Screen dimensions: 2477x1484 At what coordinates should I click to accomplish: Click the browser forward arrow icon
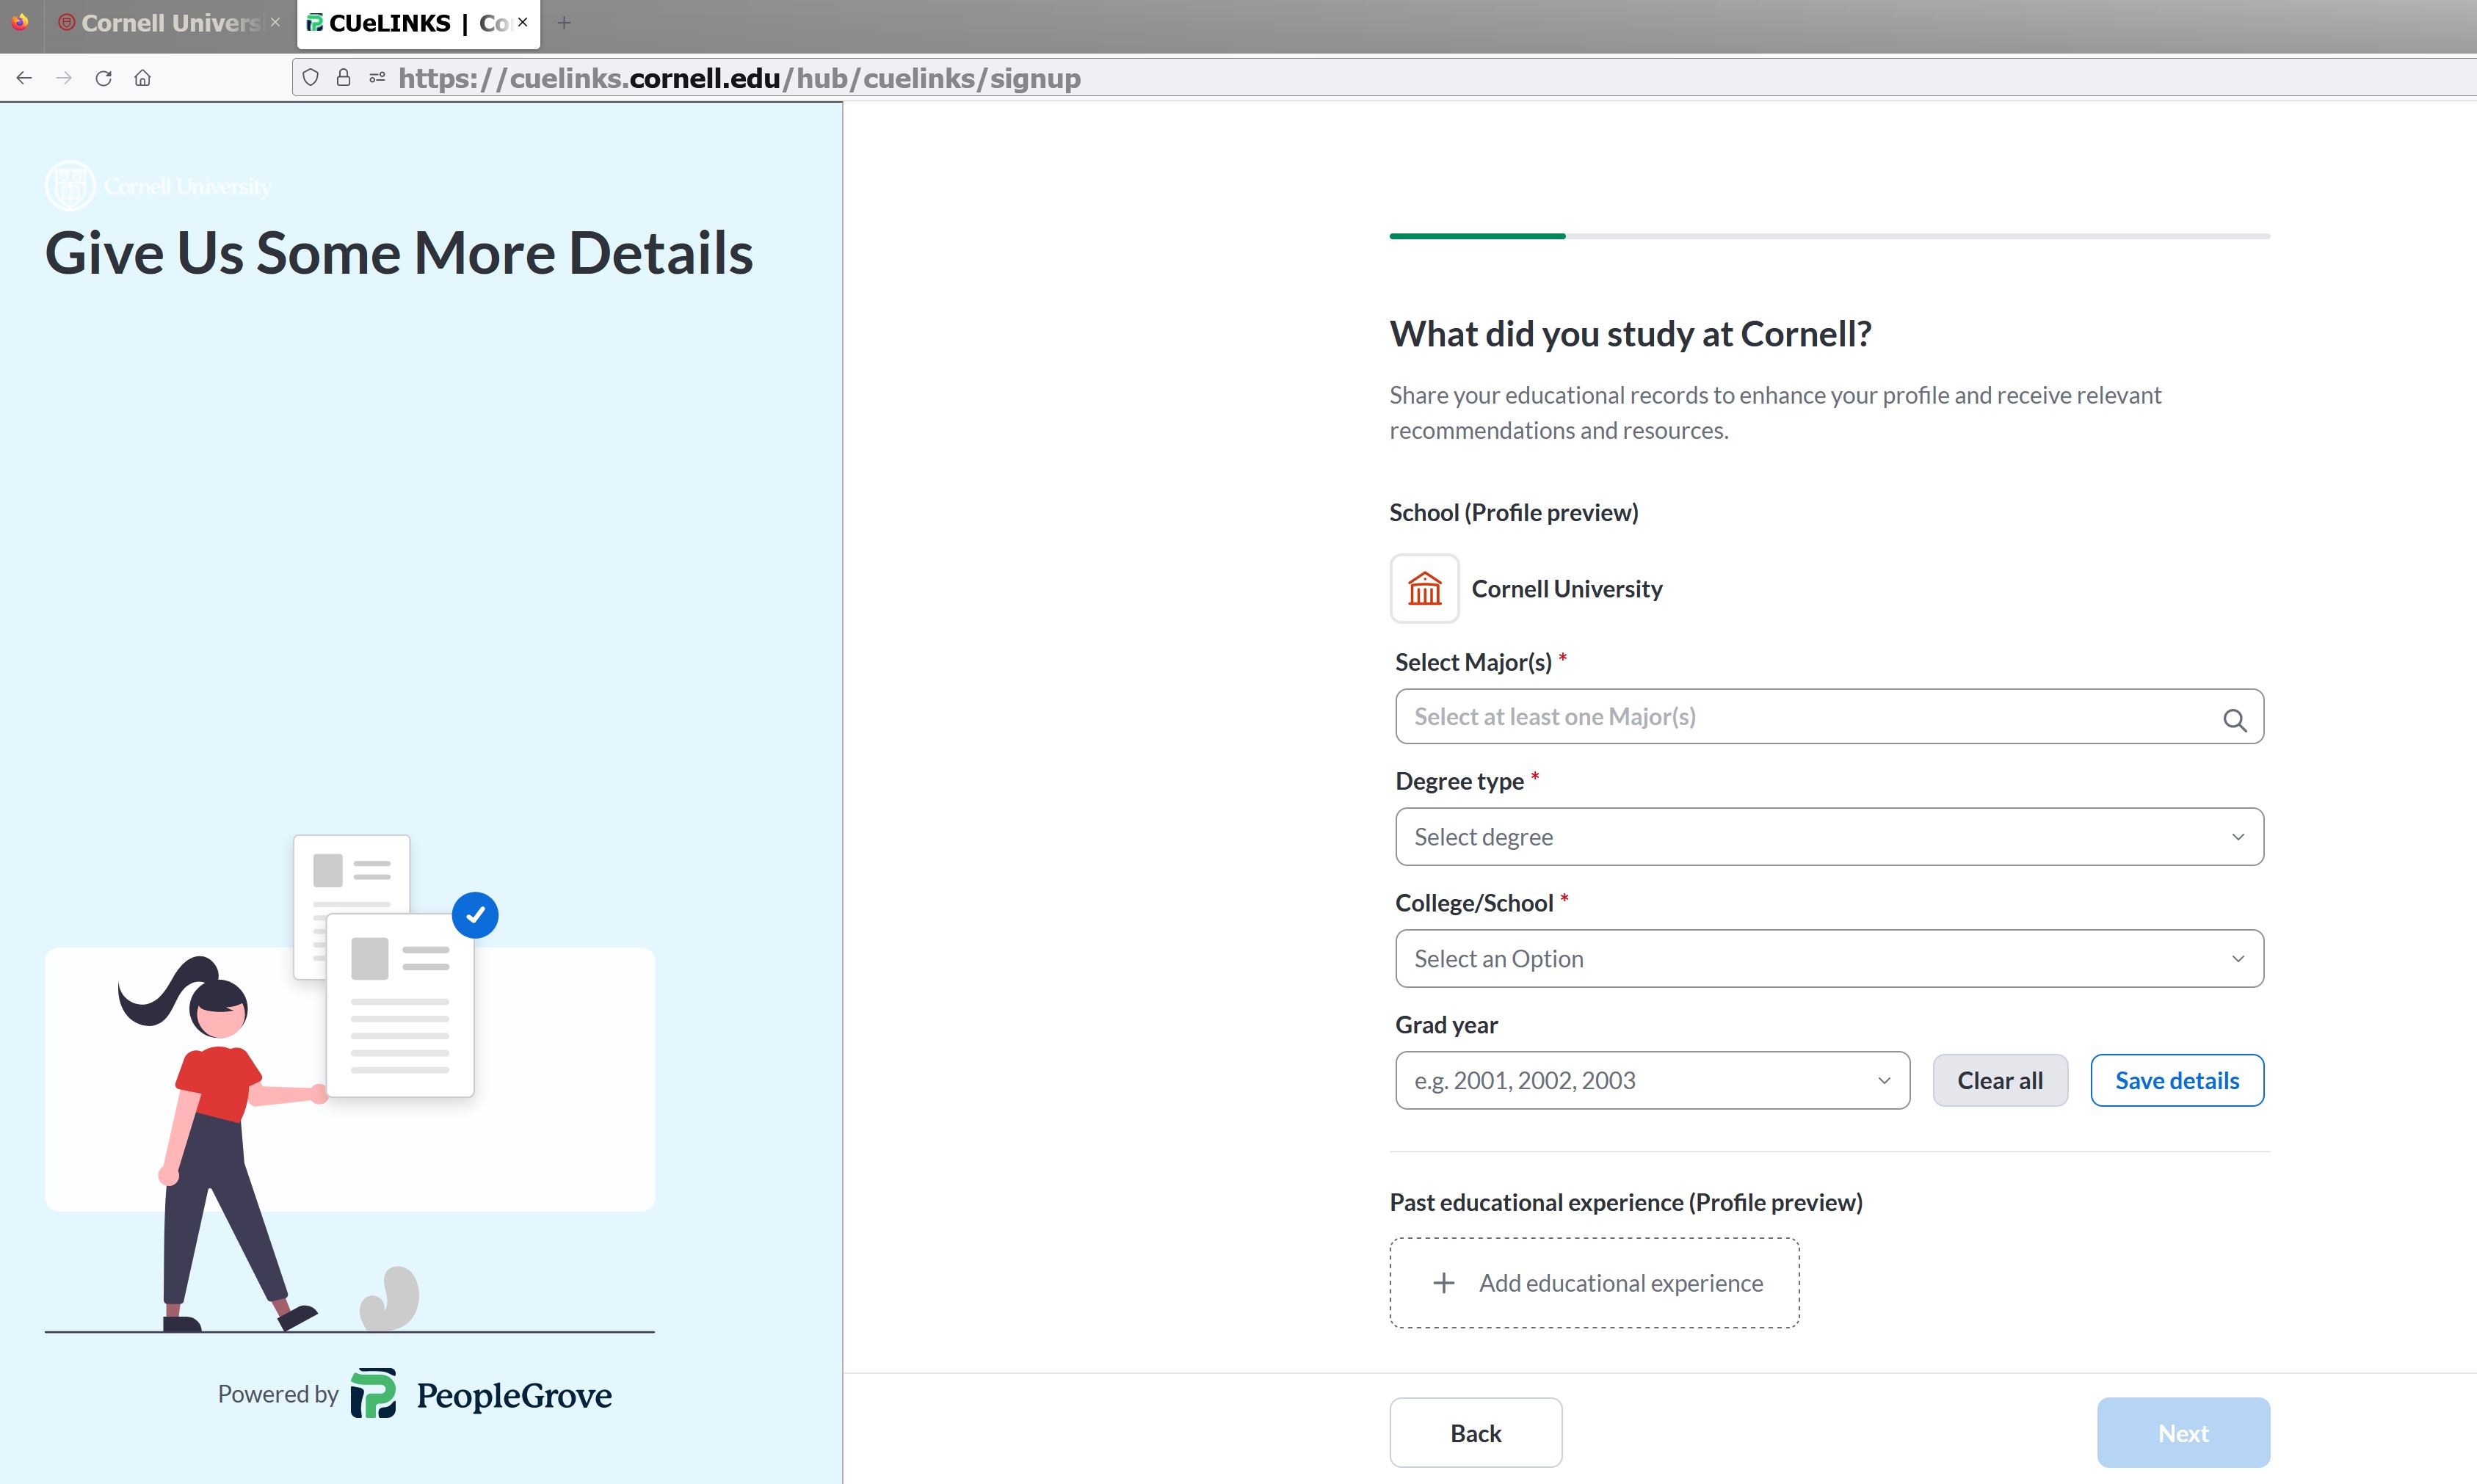[64, 78]
